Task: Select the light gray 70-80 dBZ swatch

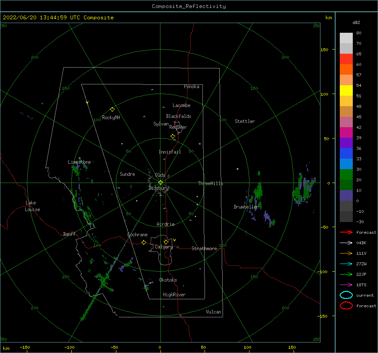Action: point(346,38)
